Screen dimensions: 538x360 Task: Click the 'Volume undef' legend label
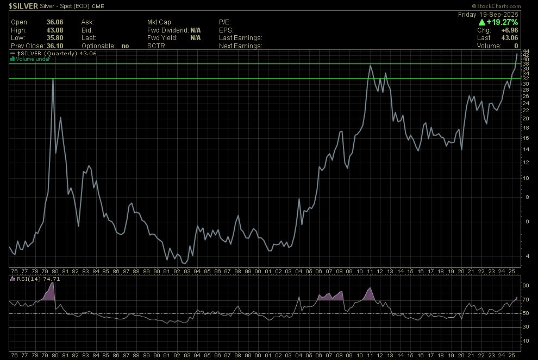coord(33,59)
